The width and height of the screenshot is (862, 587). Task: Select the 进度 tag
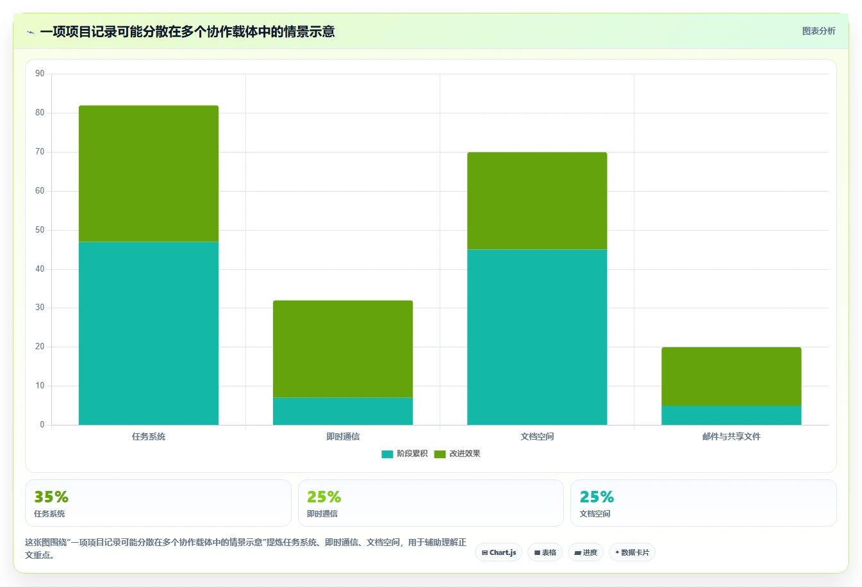586,552
